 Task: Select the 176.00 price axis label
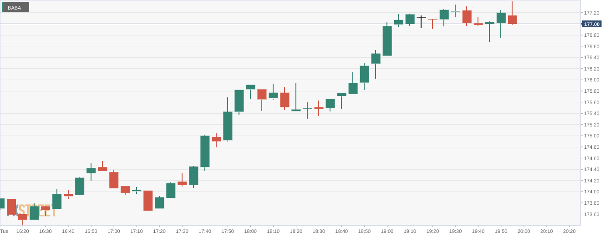(591, 80)
